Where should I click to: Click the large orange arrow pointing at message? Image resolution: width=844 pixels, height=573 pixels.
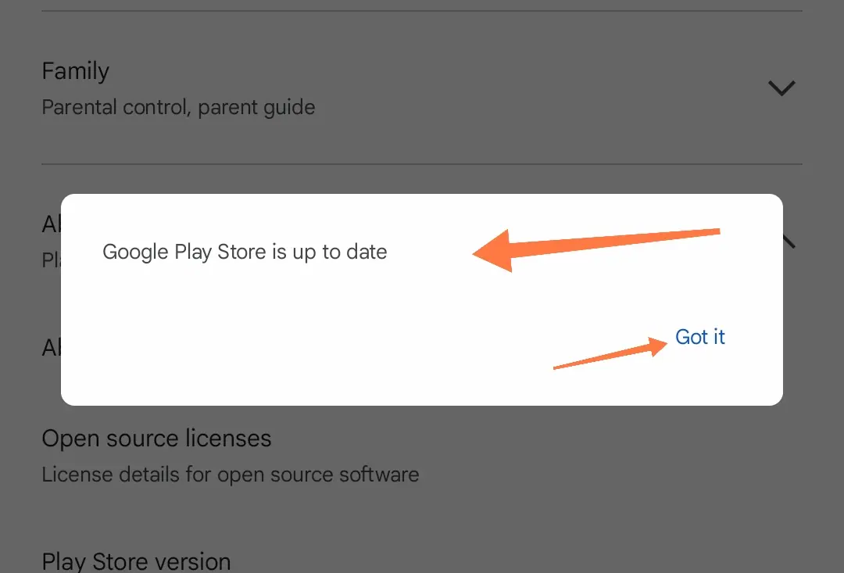click(595, 249)
